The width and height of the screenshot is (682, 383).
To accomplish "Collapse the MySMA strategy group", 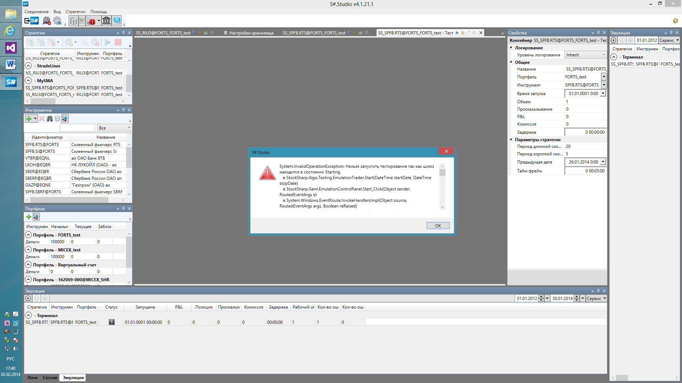I will 28,81.
